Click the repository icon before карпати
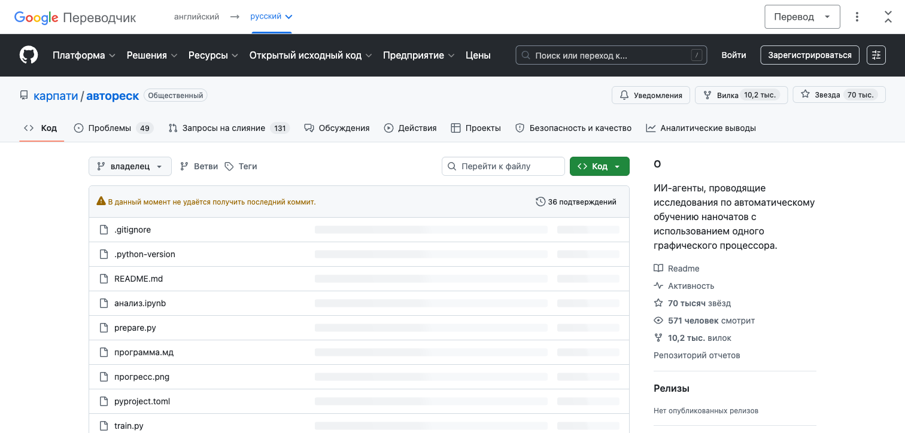This screenshot has width=905, height=433. [24, 95]
